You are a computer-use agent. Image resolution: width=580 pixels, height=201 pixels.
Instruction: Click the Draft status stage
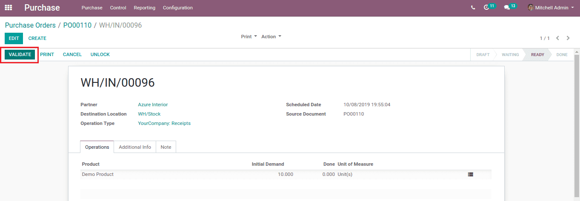(x=483, y=54)
